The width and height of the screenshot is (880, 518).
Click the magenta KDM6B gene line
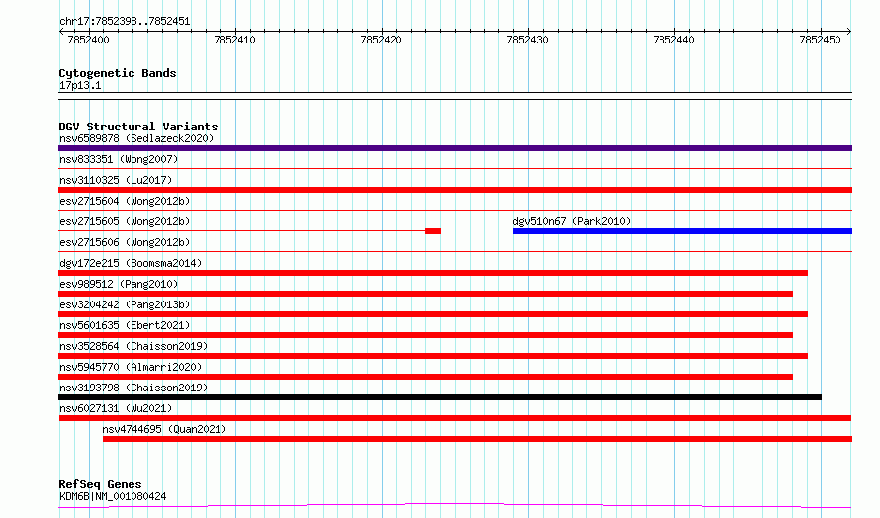coord(455,506)
